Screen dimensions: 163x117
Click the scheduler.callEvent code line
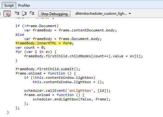point(67,91)
